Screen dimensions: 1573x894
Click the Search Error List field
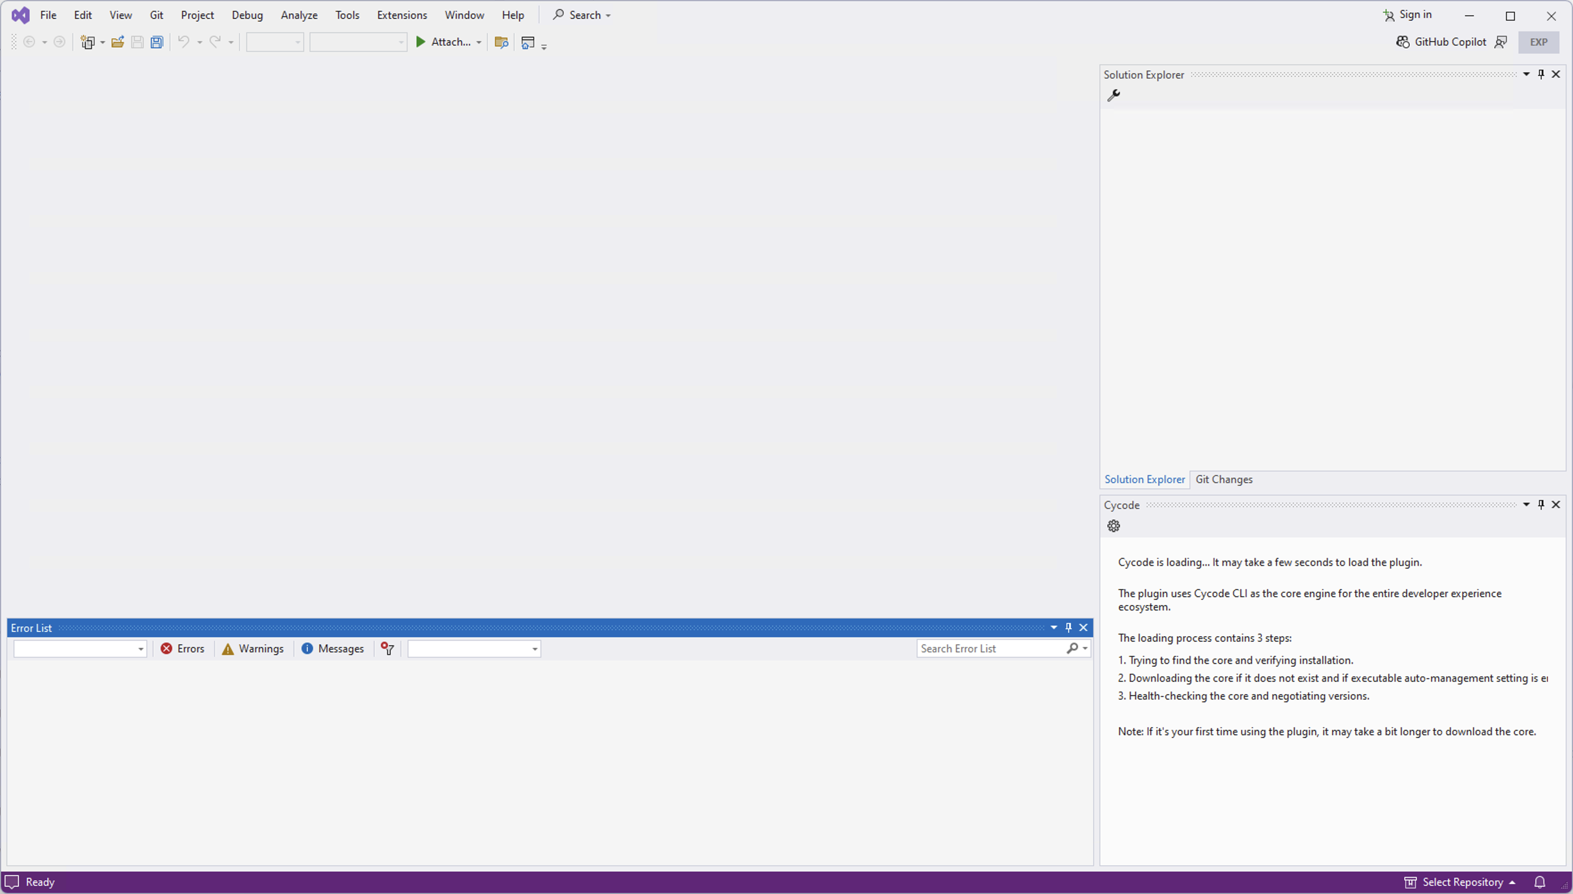990,649
